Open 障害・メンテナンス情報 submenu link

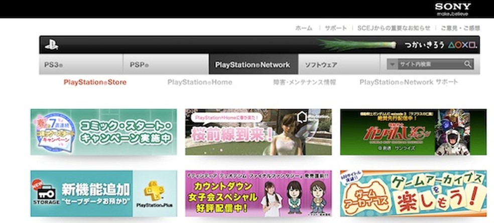304,82
